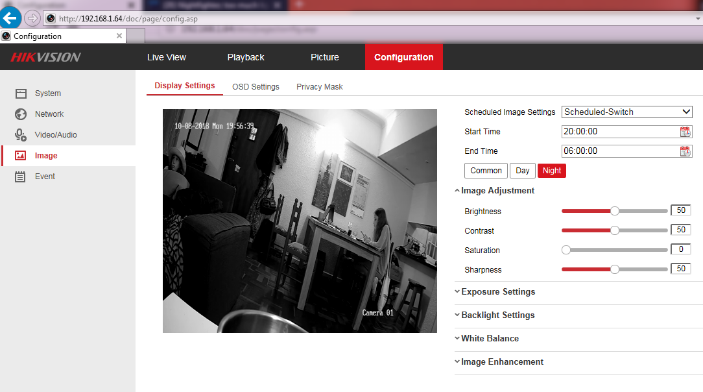Expand the White Balance section
703x392 pixels.
[489, 339]
